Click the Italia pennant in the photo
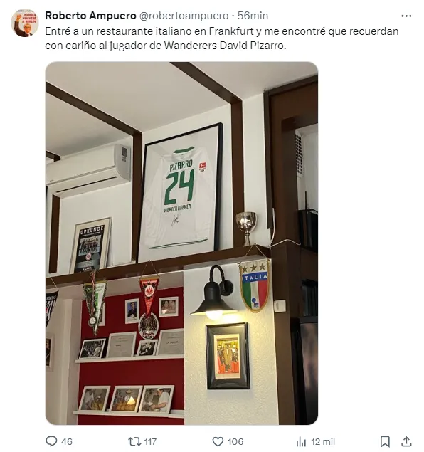 [255, 285]
